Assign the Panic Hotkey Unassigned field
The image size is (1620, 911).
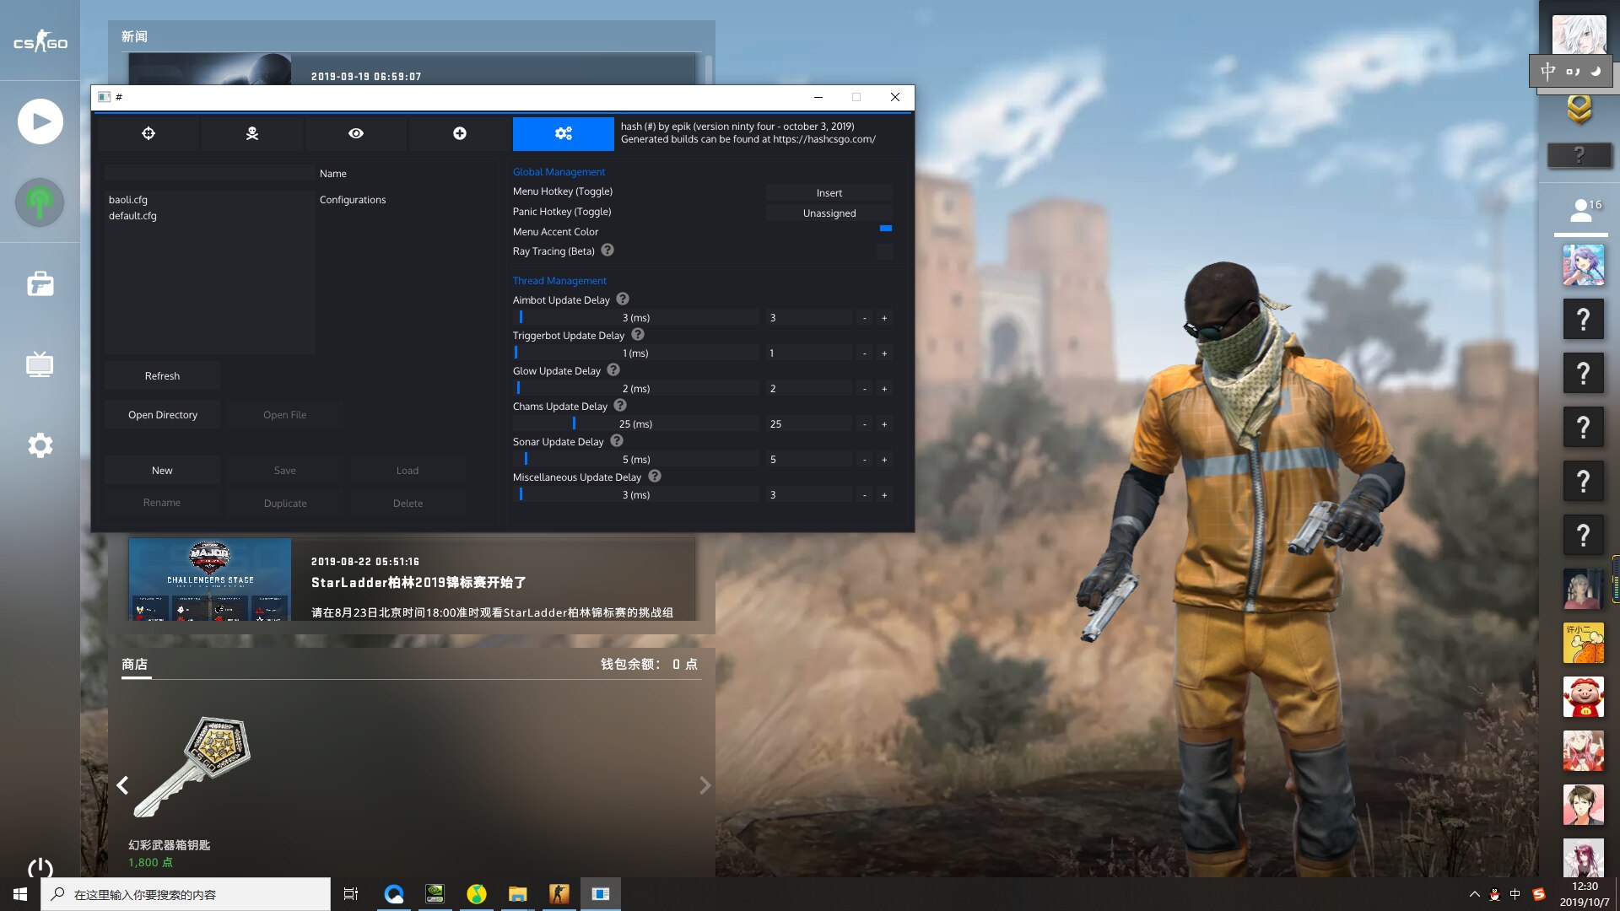pos(829,213)
